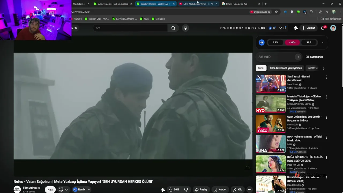
Task: Open options for INNA - Gimme Gimme video
Action: click(326, 137)
